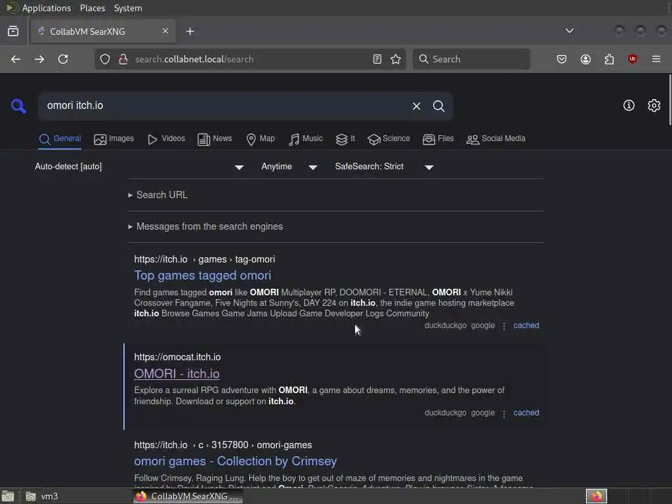The height and width of the screenshot is (504, 672).
Task: Switch to the Music category
Action: click(306, 139)
